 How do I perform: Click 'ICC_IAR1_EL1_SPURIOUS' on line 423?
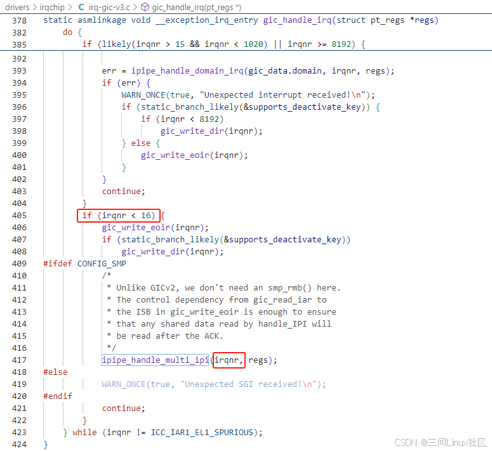[x=202, y=433]
